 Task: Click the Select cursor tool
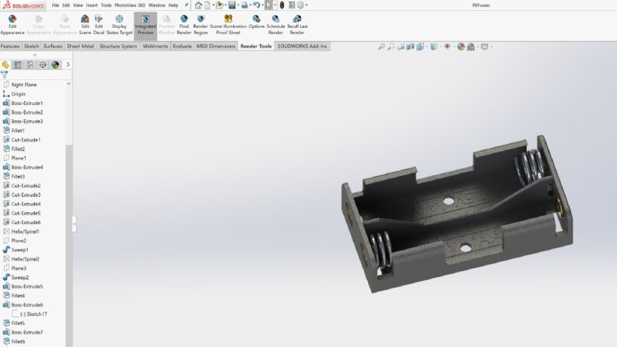pyautogui.click(x=268, y=5)
